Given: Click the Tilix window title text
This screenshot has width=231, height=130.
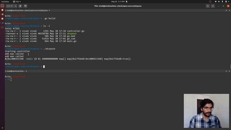Looking at the screenshot, I should 118,6.
